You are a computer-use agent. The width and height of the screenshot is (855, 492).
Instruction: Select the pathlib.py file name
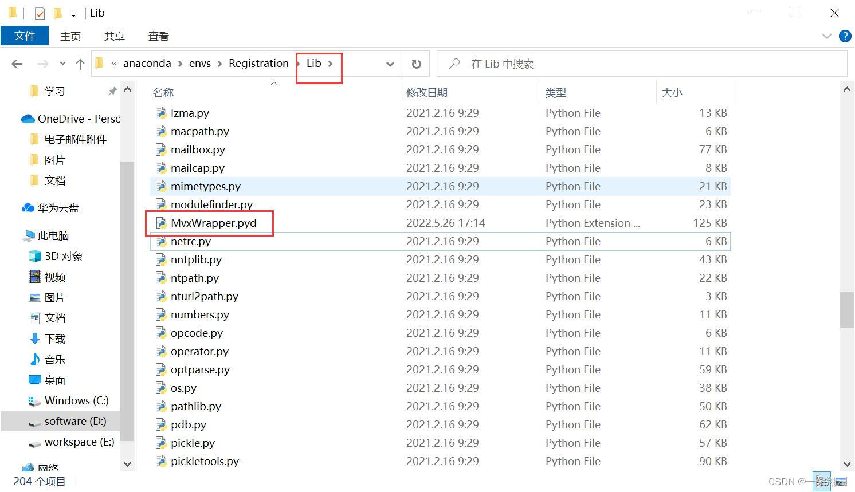(196, 406)
